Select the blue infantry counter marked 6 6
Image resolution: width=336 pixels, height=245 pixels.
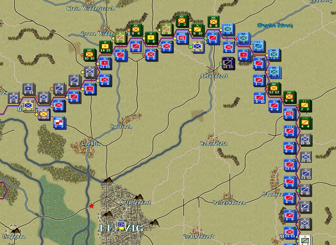click(x=151, y=55)
